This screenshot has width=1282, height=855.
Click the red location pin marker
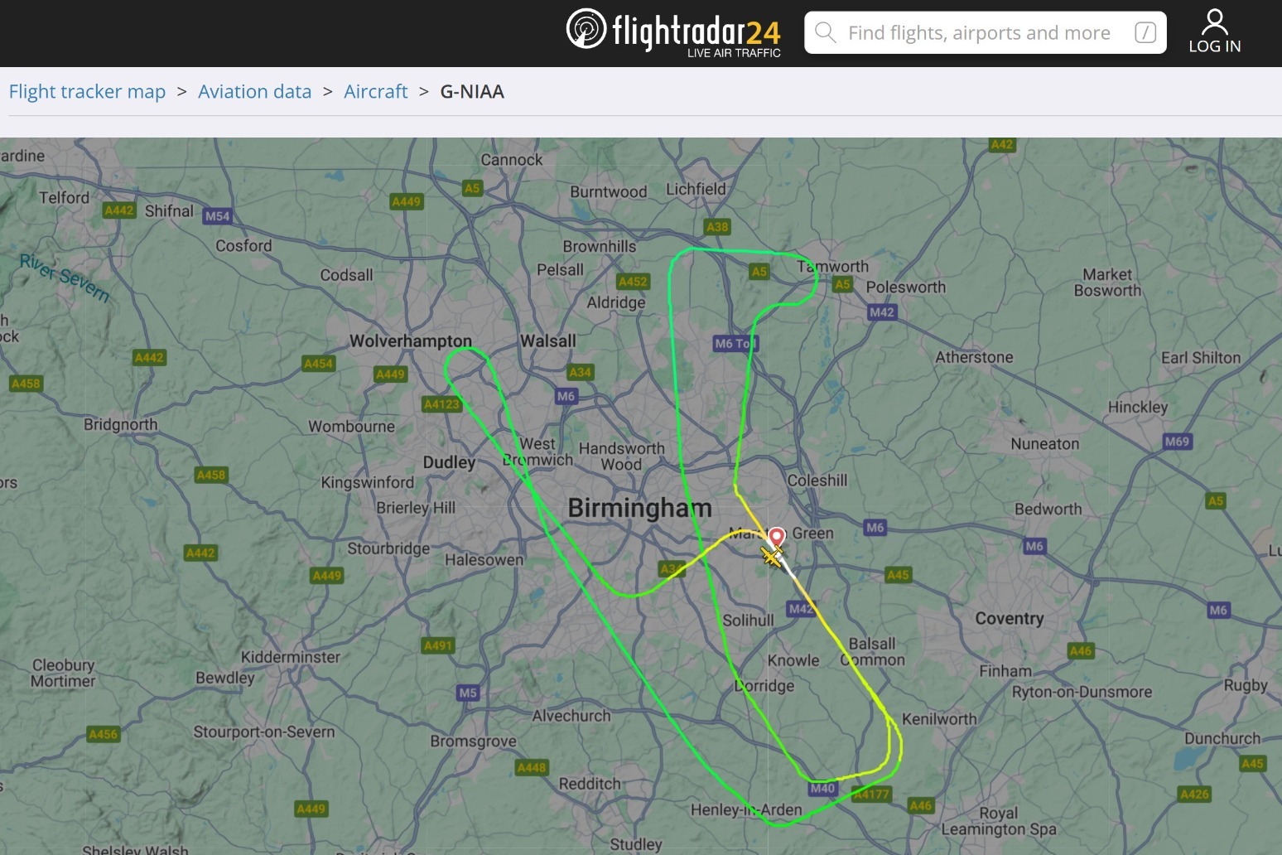[776, 539]
